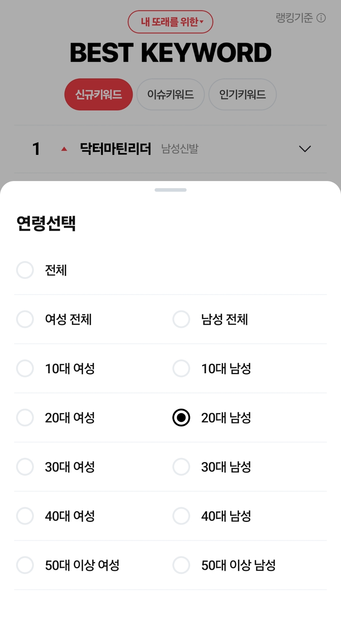Pick the 20대 여성 radio button

pyautogui.click(x=25, y=418)
